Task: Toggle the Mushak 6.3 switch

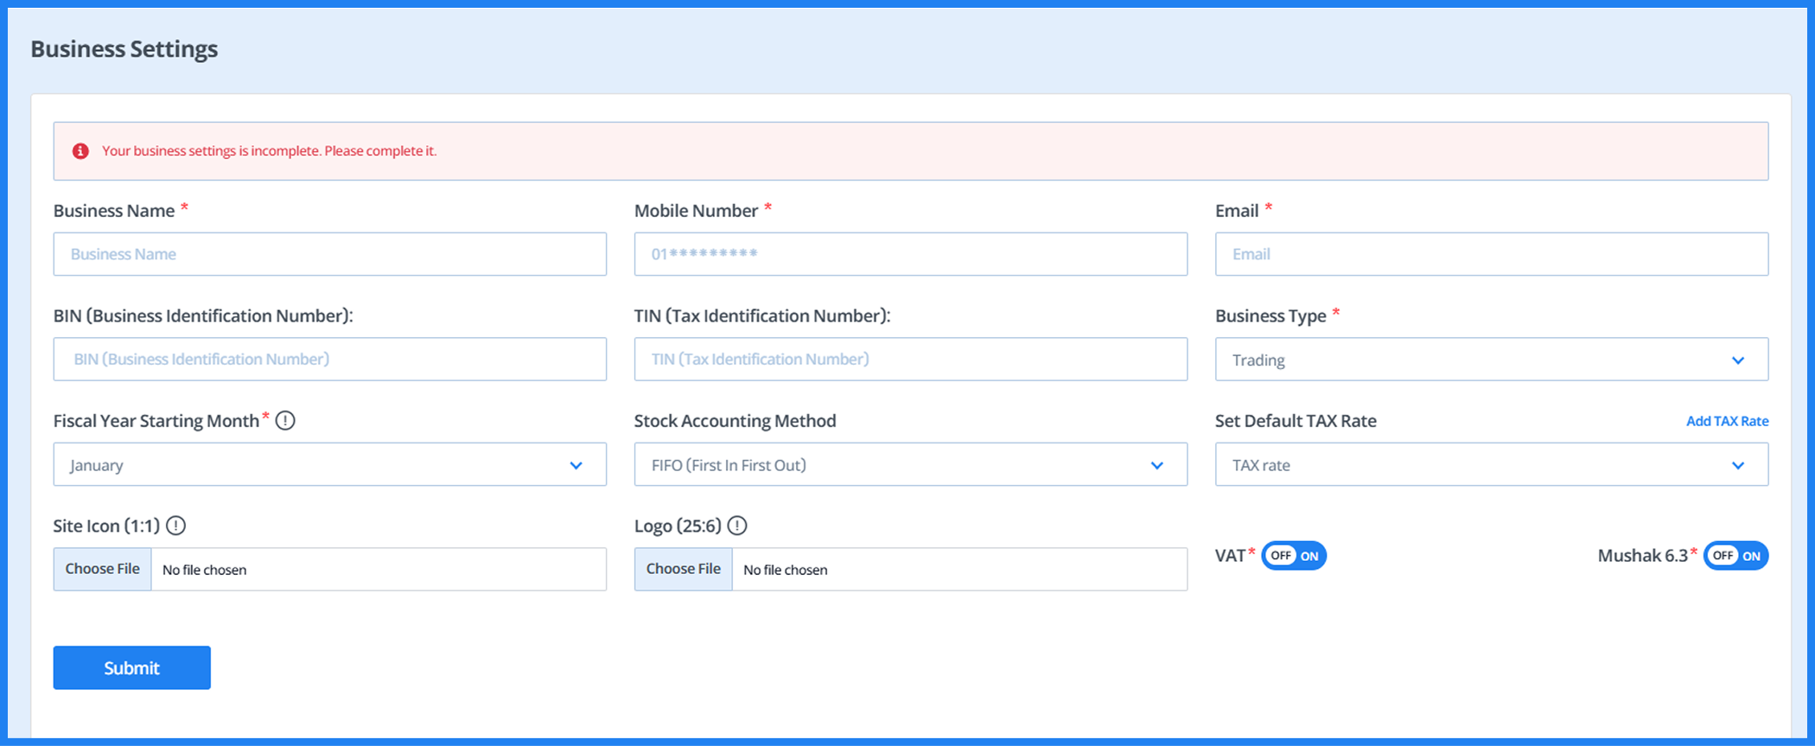Action: click(x=1735, y=556)
